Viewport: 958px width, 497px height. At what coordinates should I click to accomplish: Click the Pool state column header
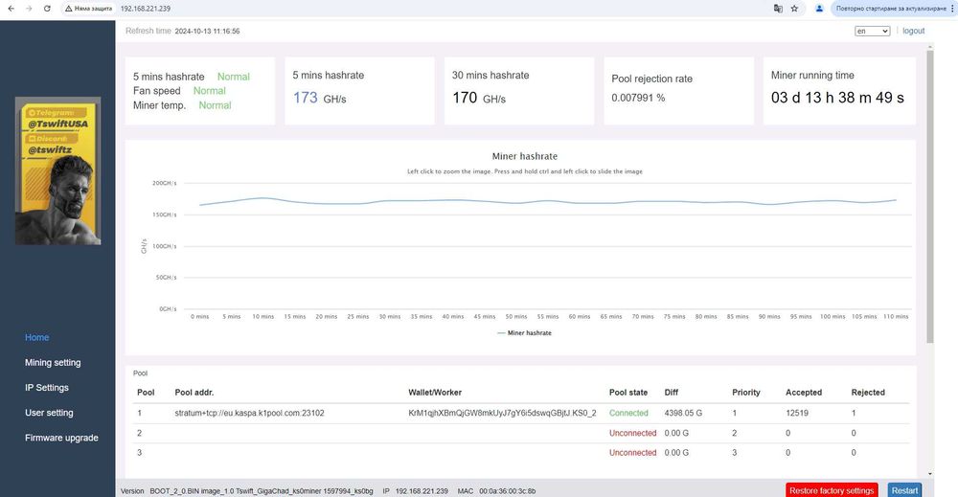628,392
